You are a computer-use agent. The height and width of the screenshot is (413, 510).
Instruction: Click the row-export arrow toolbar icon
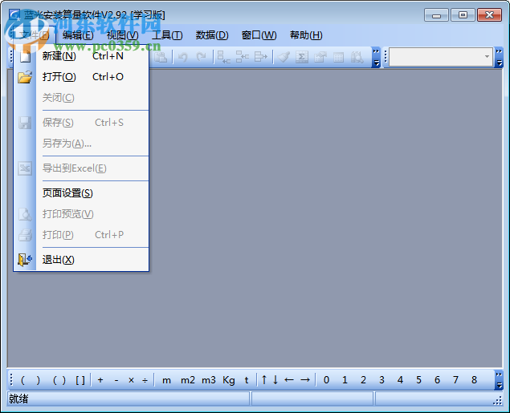(260, 57)
